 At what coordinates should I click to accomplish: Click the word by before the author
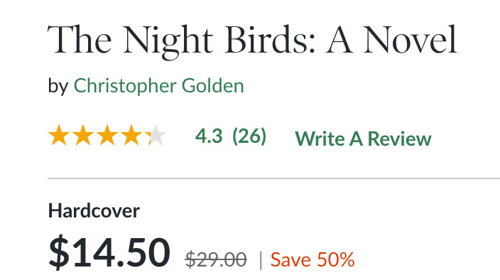point(58,87)
